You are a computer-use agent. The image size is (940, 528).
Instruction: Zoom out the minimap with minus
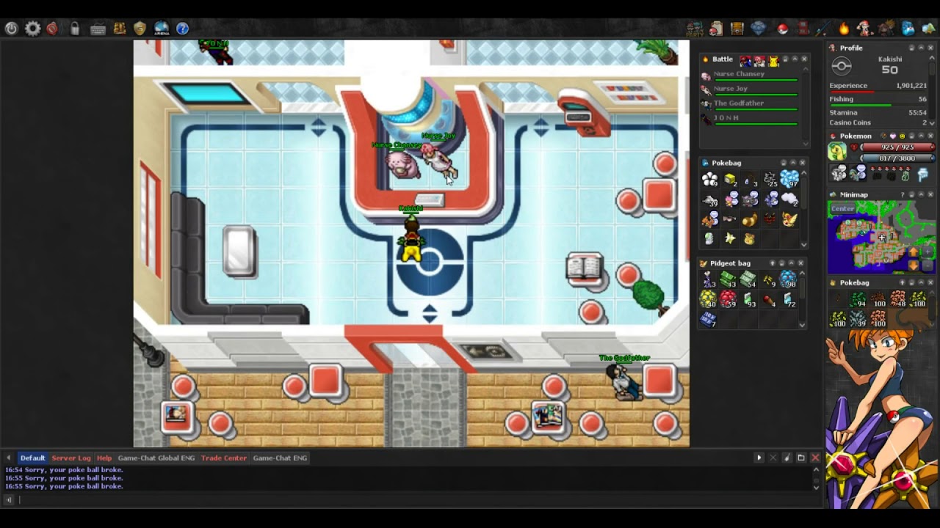point(928,265)
